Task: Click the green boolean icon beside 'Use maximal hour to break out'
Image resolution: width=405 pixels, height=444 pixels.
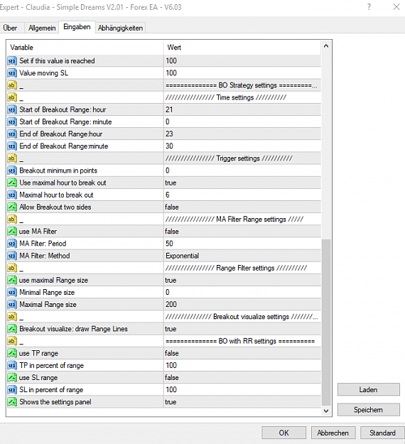Action: (12, 183)
